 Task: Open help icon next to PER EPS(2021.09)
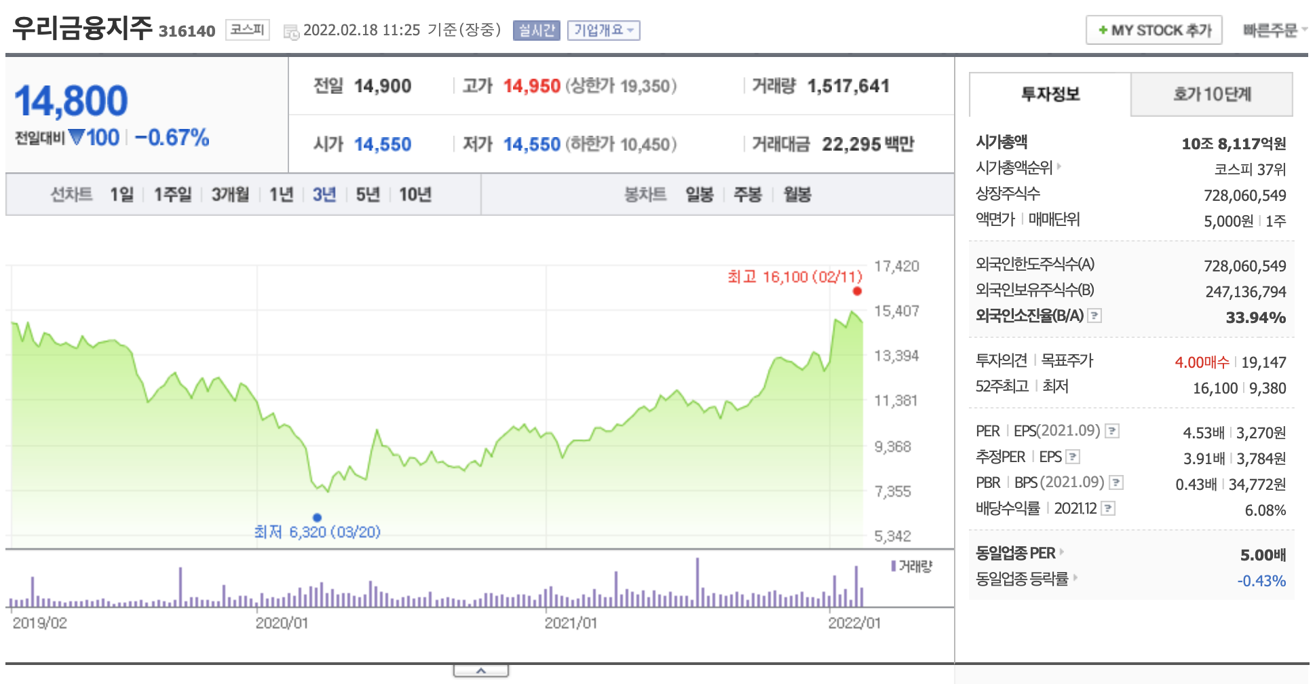[1112, 431]
